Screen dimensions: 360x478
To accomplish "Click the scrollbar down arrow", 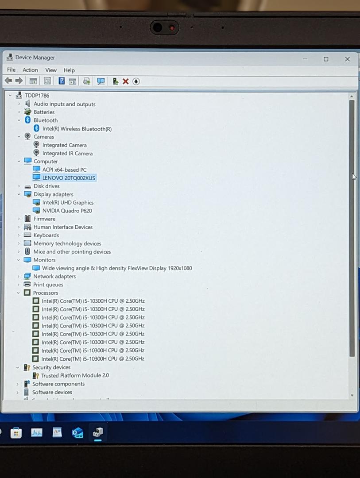I will click(x=352, y=395).
